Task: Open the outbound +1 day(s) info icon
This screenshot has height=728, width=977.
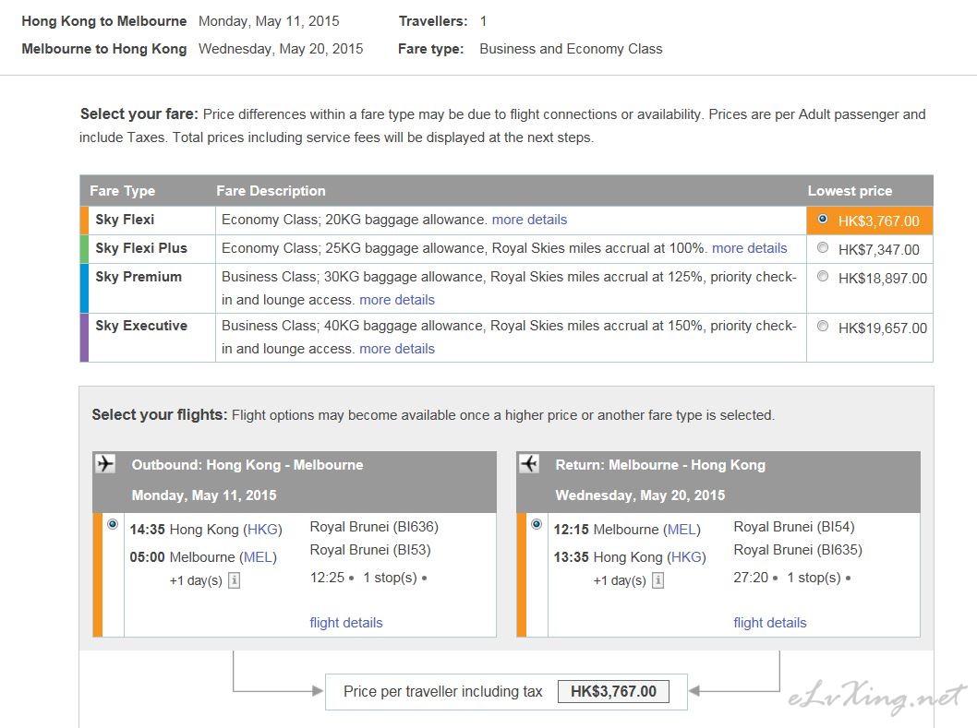Action: pos(235,580)
